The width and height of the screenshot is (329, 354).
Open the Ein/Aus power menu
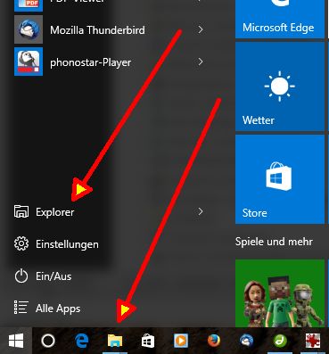[53, 276]
